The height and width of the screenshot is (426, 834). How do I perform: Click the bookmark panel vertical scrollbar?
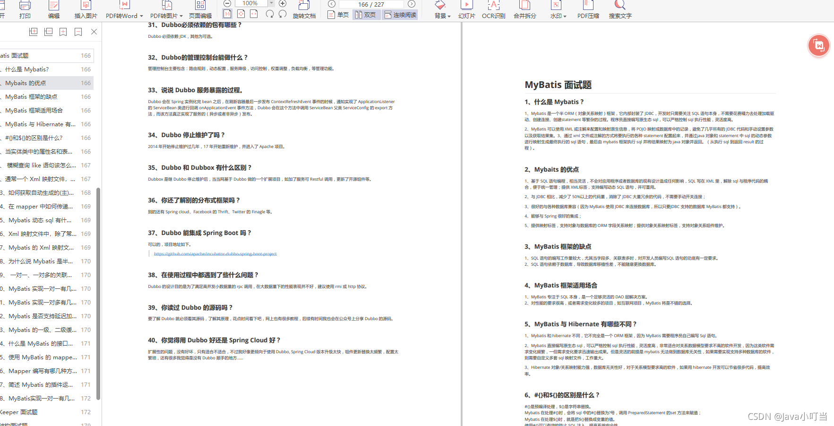point(98,293)
